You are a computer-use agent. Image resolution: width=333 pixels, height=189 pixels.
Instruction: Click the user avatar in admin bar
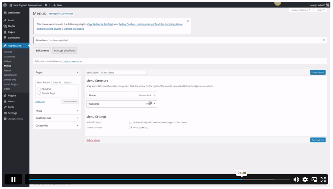[x=328, y=5]
